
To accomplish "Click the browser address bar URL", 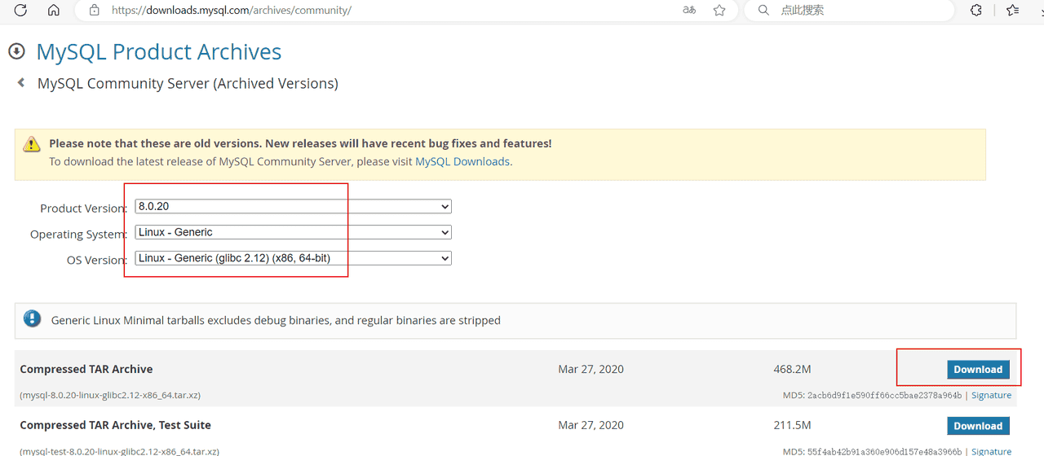I will [x=232, y=11].
